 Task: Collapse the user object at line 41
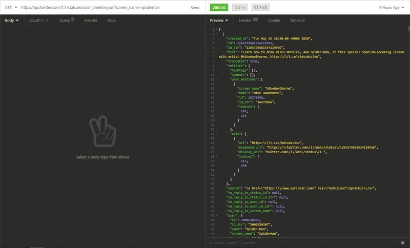(x=216, y=216)
